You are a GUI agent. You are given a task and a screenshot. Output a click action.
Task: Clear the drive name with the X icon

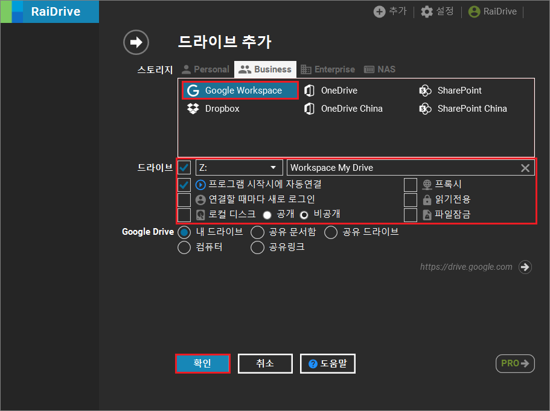(525, 168)
